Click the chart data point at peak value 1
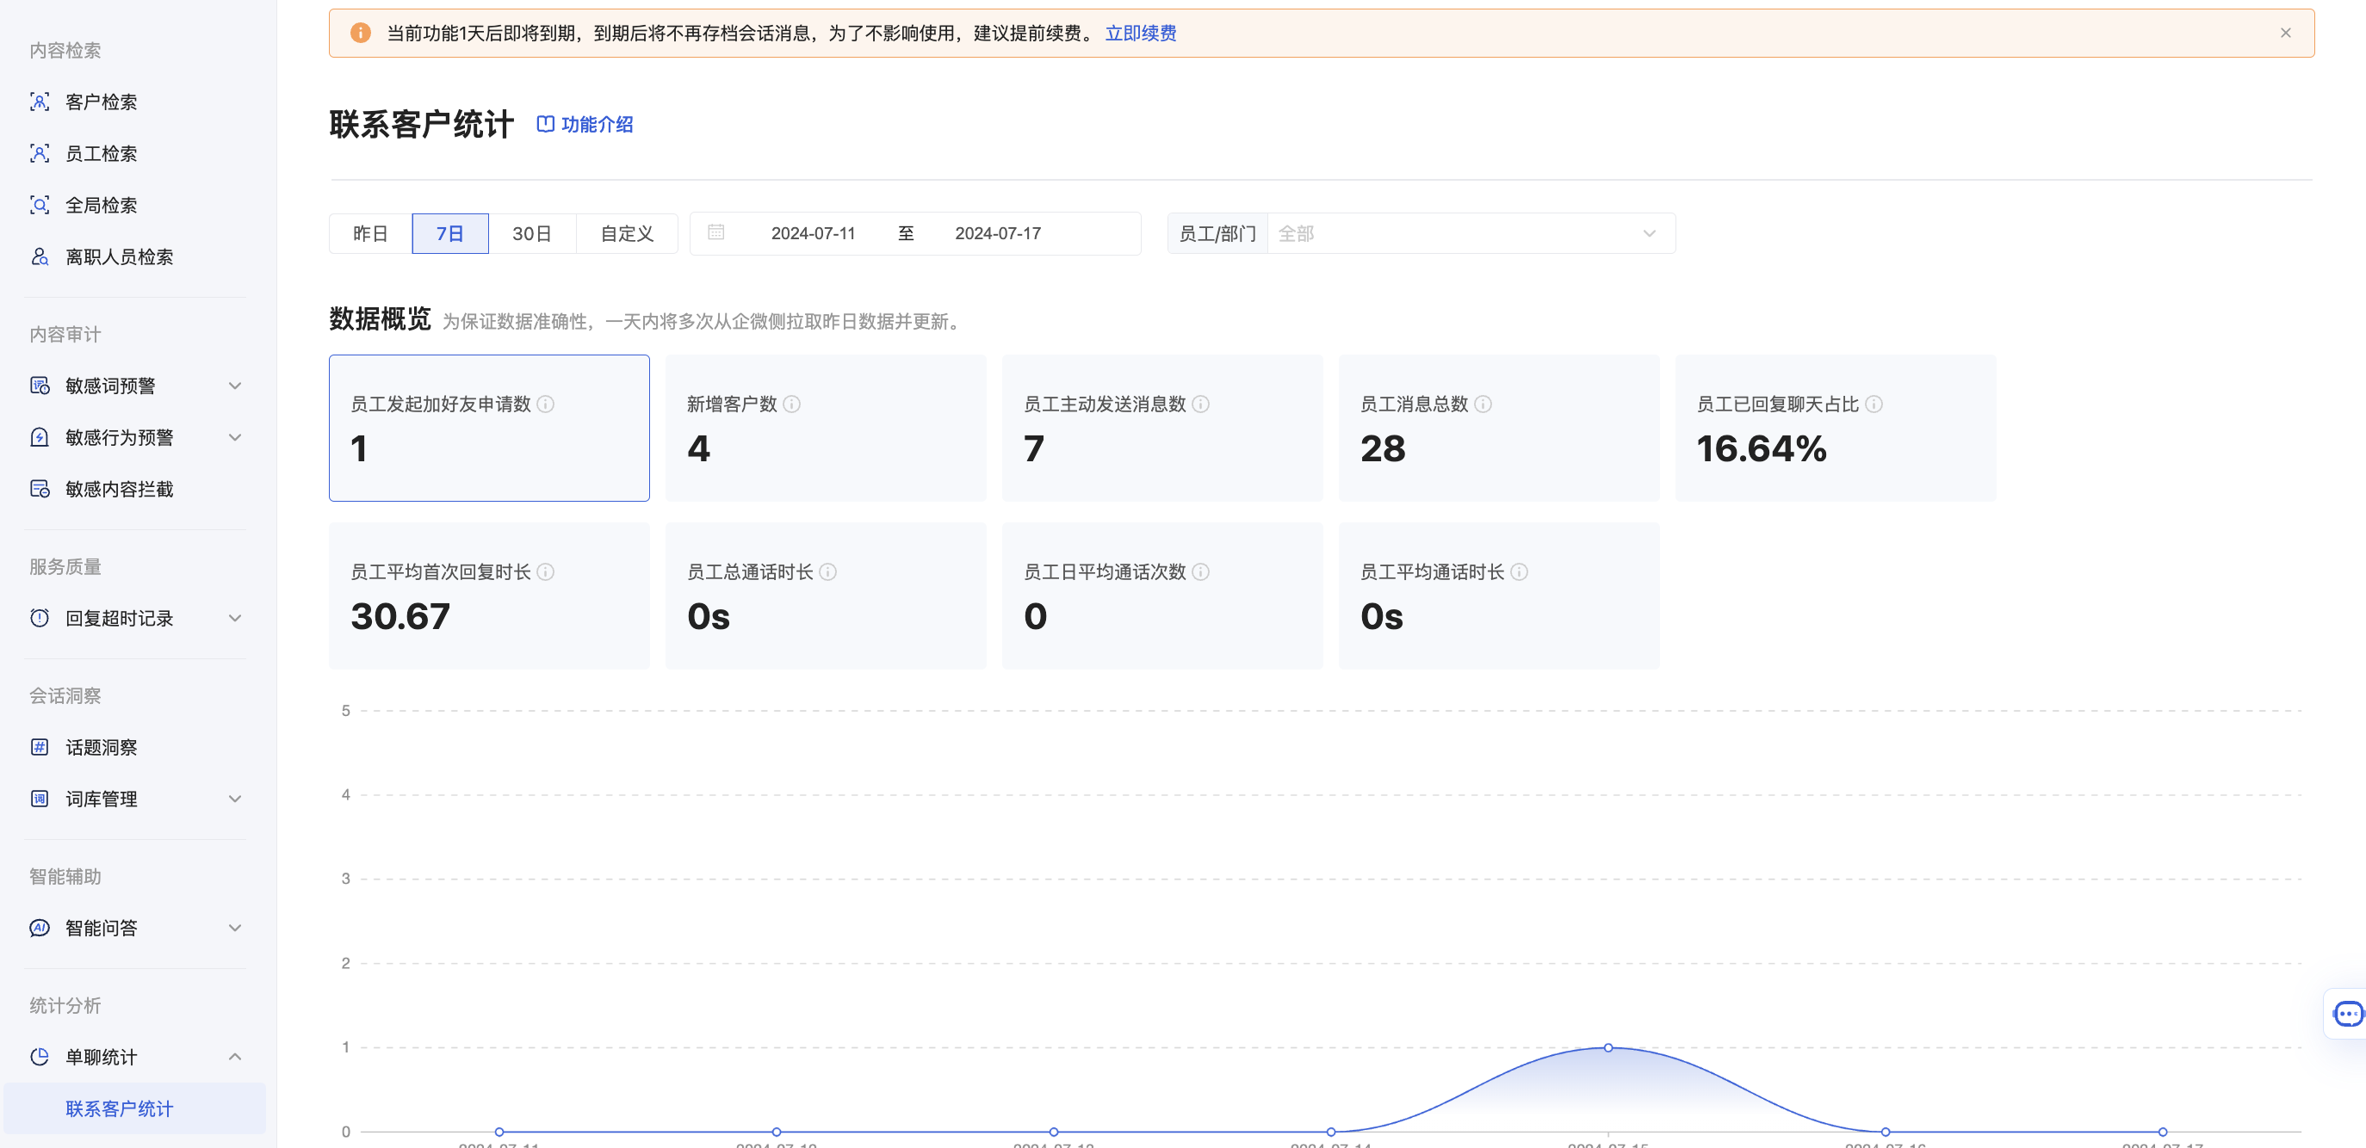The width and height of the screenshot is (2366, 1148). [1608, 1047]
